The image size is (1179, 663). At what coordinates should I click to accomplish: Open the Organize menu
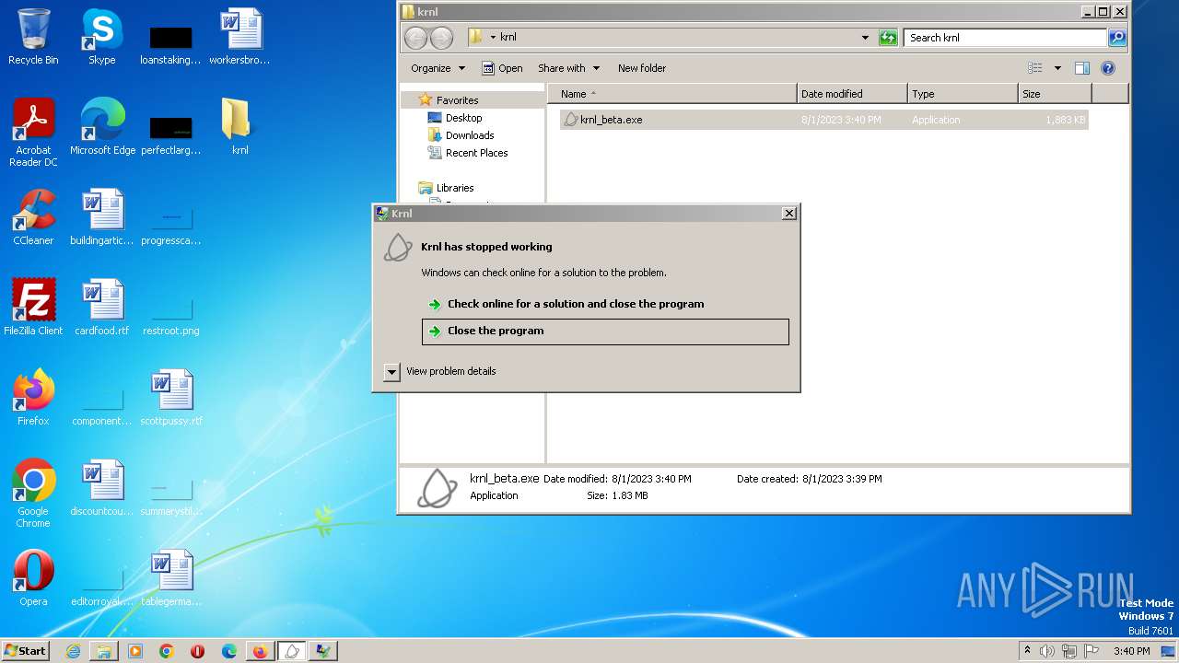[438, 68]
